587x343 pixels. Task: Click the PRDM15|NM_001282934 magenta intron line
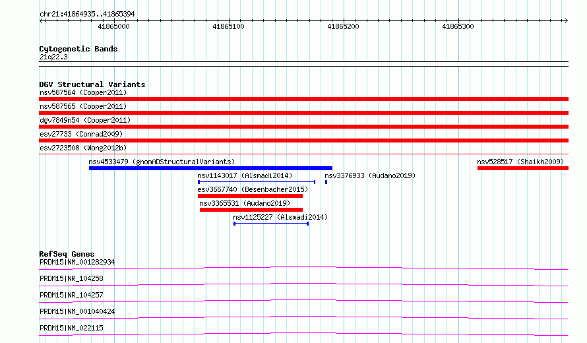[x=303, y=268]
